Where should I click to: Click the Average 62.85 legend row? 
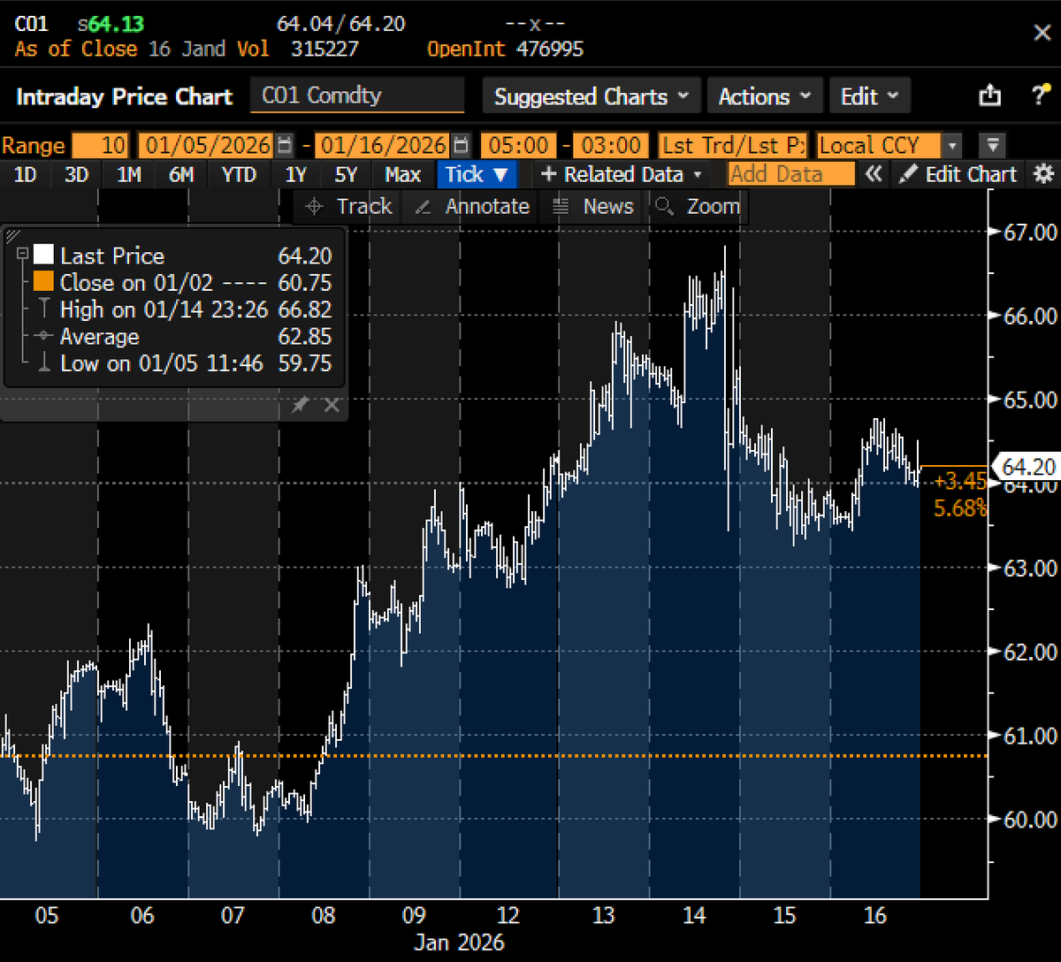tap(182, 337)
